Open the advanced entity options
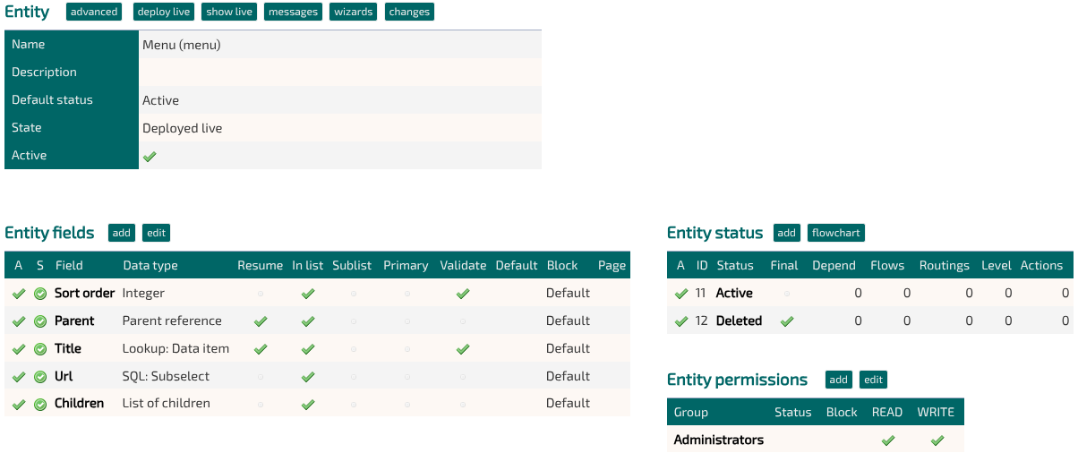 (94, 12)
